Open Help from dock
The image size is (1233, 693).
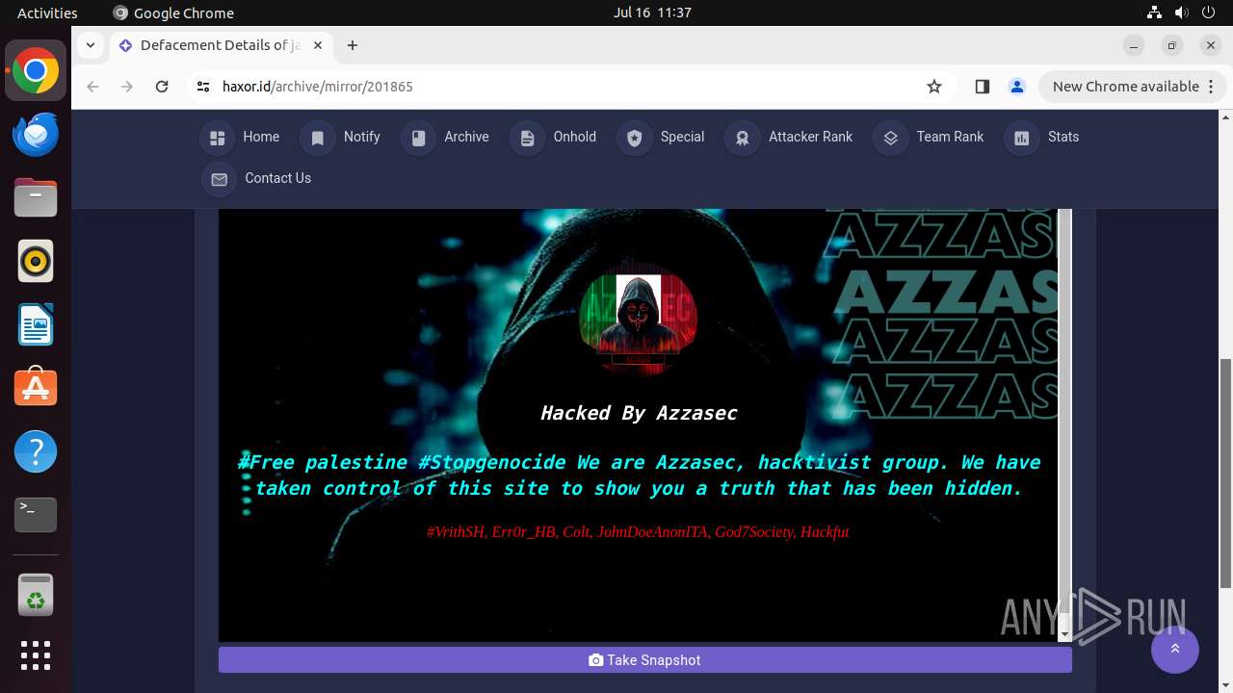click(x=36, y=451)
